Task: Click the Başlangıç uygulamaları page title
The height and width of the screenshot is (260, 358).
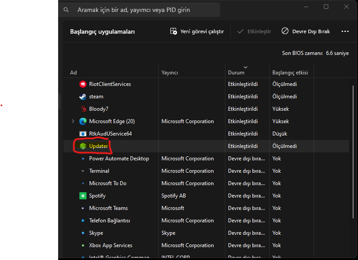Action: click(102, 31)
